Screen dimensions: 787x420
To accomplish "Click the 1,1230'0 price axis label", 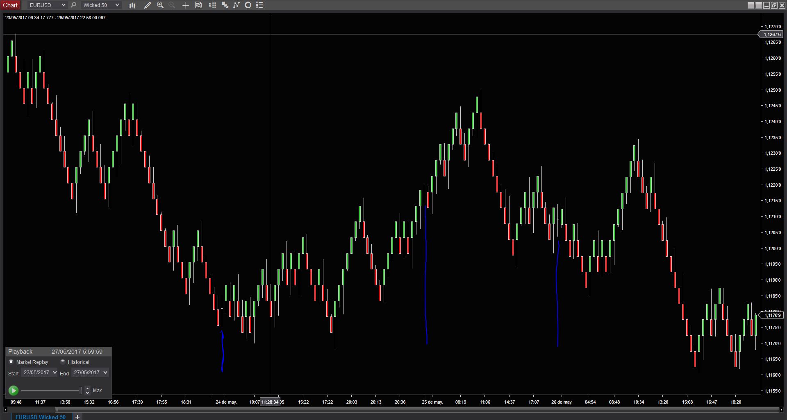I will coord(773,153).
